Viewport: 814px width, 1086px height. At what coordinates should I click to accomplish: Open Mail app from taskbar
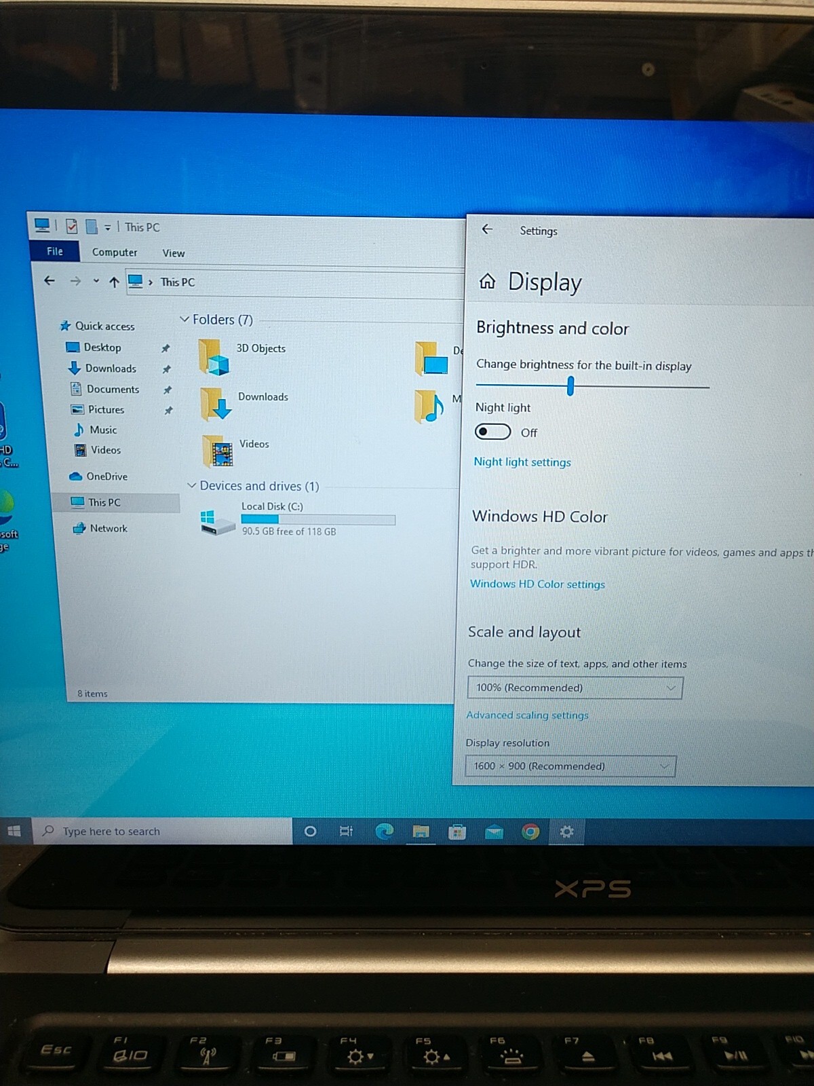494,831
